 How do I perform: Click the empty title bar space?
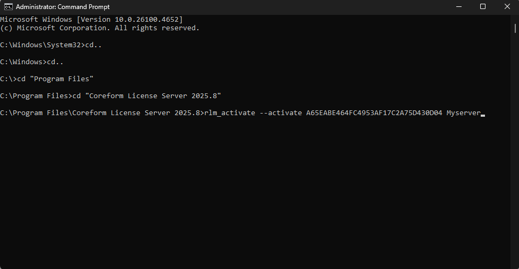click(278, 6)
